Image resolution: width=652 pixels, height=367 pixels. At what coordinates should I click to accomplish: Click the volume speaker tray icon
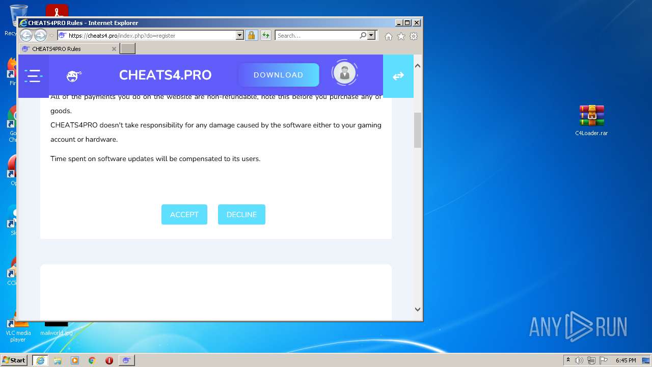pos(579,360)
